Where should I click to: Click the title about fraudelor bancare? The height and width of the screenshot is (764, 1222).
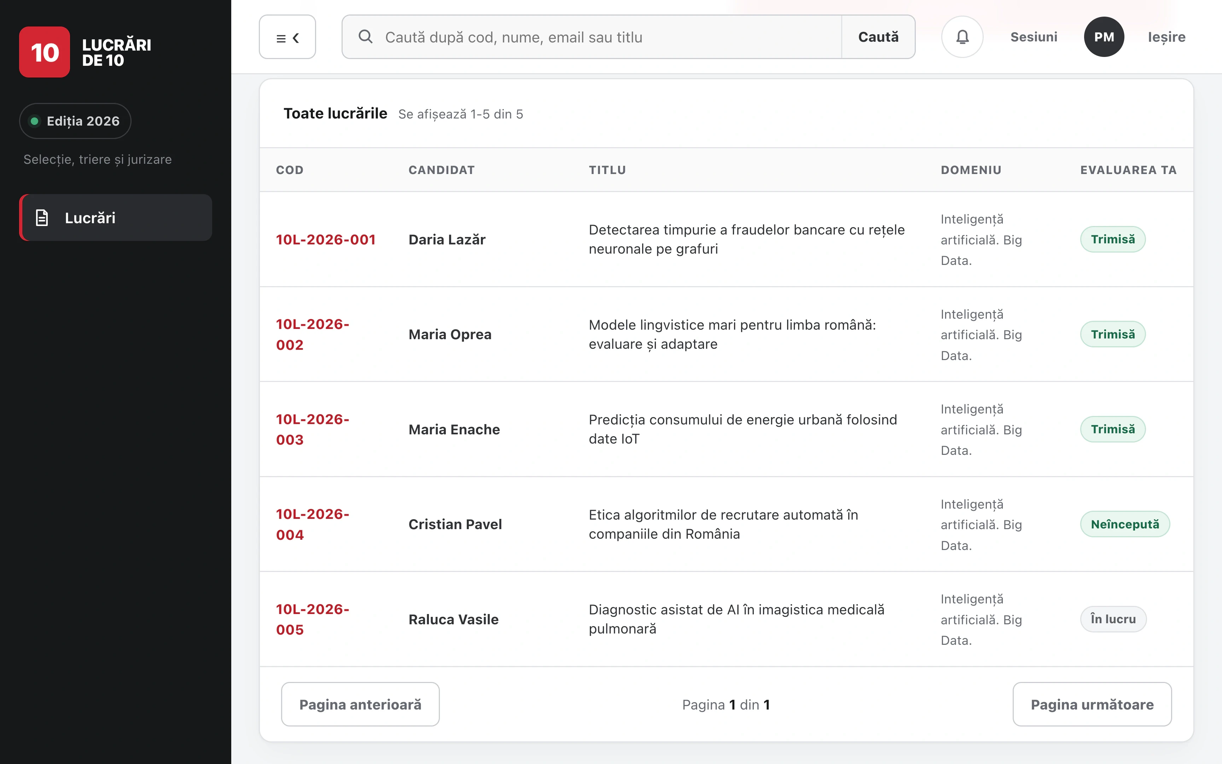(x=746, y=239)
